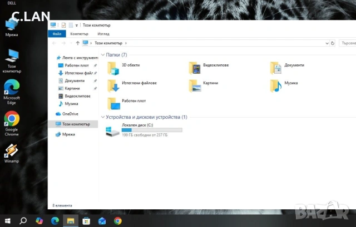Open Microsoft Edge from the taskbar

[55, 221]
